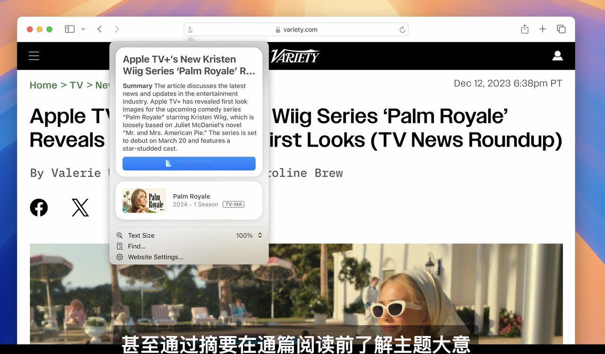
Task: Open the sidebar options chevron
Action: (83, 29)
